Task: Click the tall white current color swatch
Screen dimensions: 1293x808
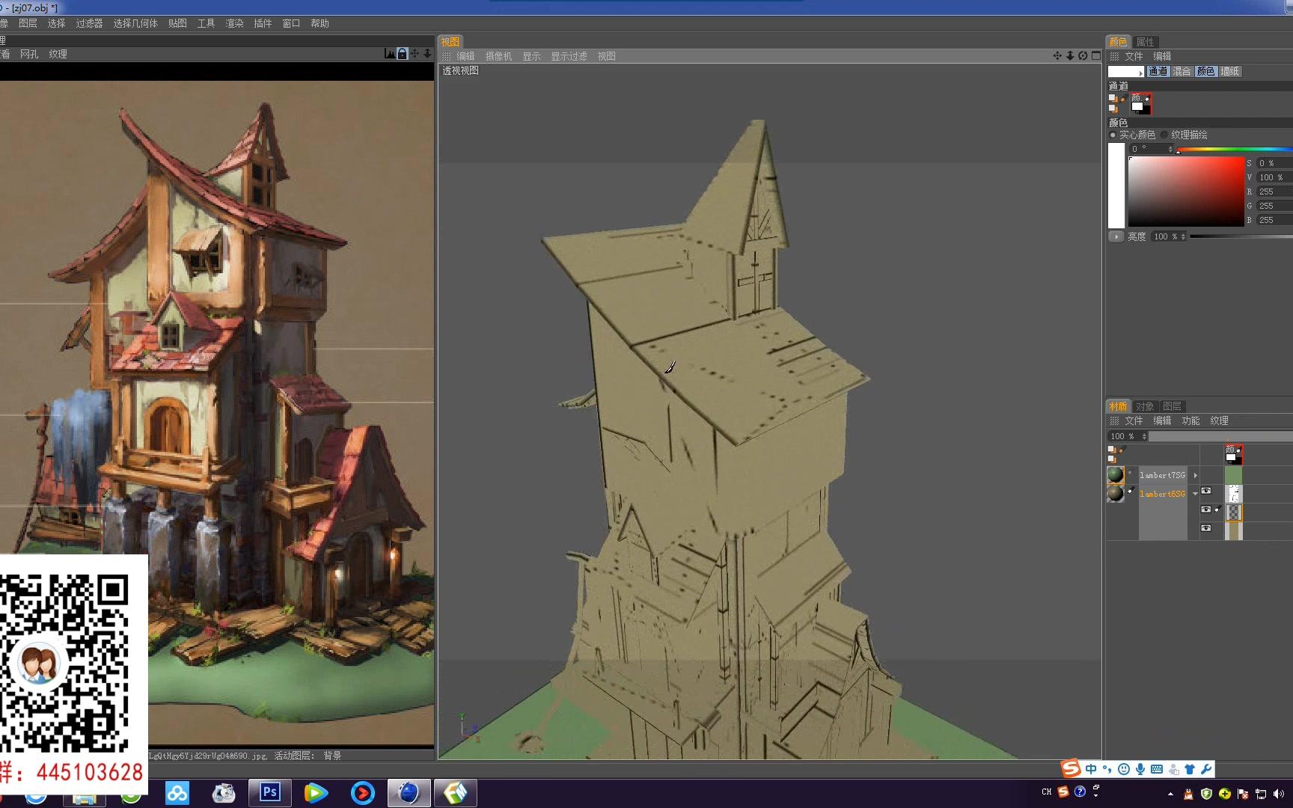Action: click(1116, 185)
